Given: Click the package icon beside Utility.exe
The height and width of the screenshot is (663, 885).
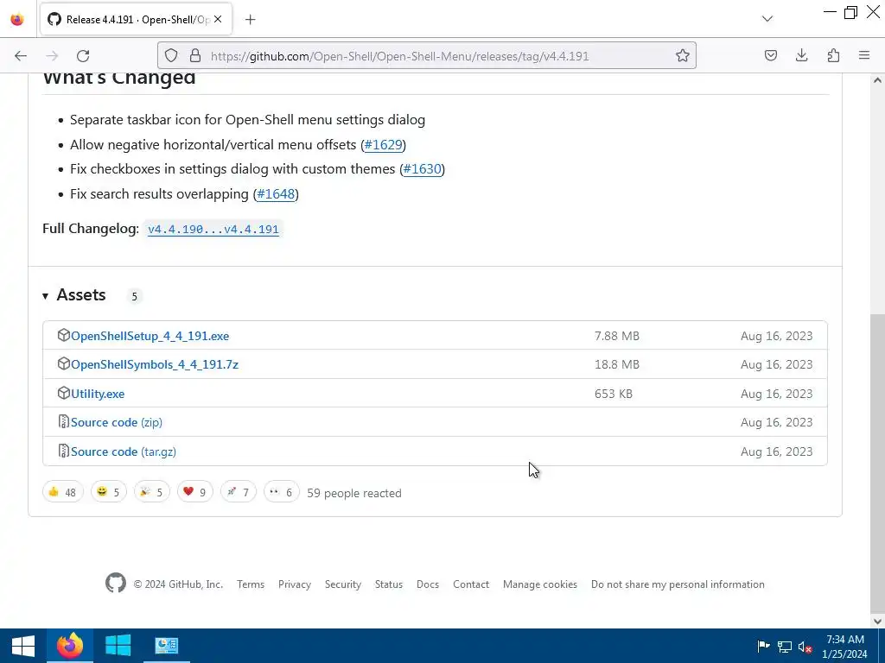Looking at the screenshot, I should point(63,393).
